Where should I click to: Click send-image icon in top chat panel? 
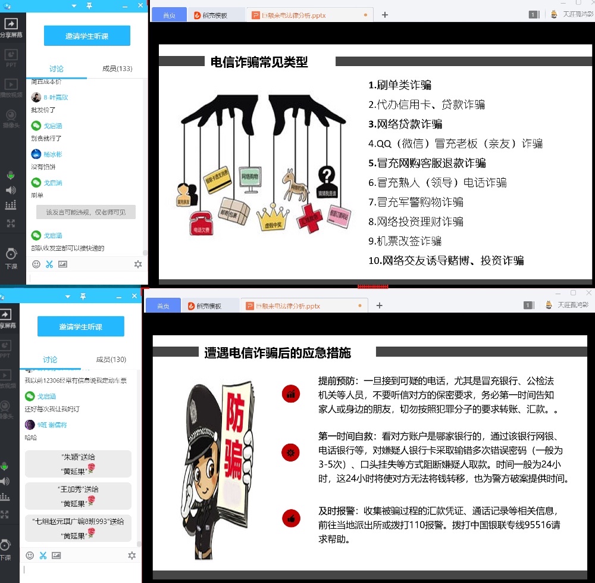pyautogui.click(x=62, y=264)
